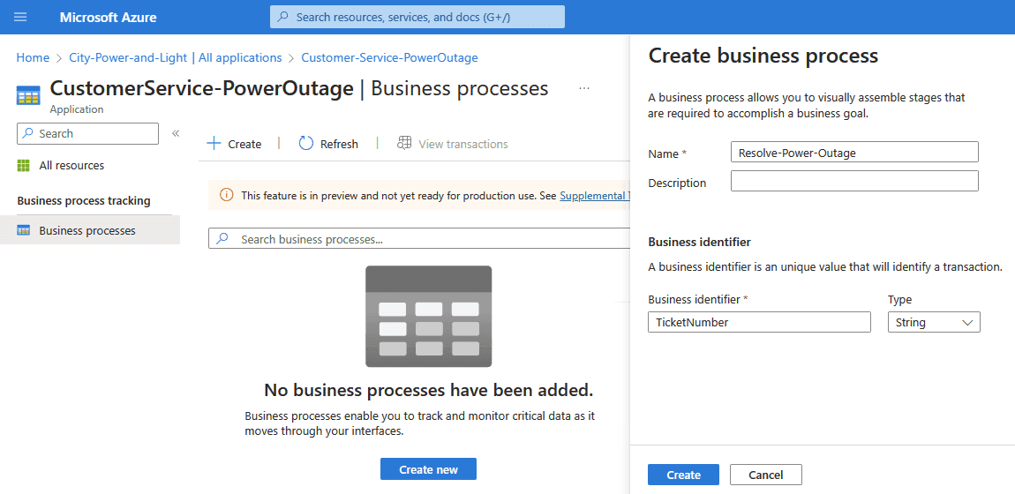1015x494 pixels.
Task: Open City-Power-and-Light All applications breadcrumb
Action: tap(175, 57)
